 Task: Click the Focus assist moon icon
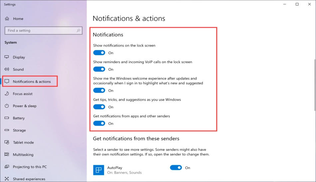tap(7, 94)
